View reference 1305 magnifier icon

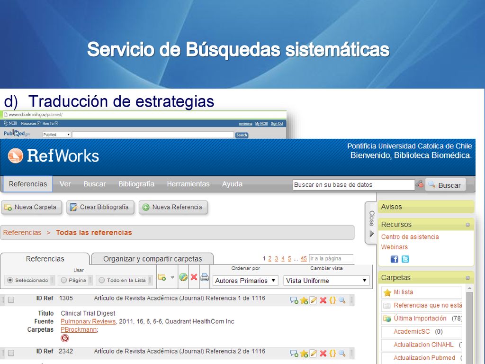(342, 300)
